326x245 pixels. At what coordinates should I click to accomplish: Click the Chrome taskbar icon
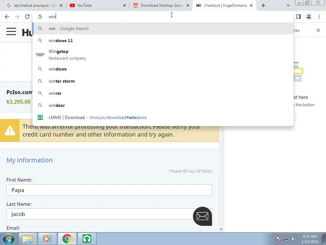coord(67,239)
